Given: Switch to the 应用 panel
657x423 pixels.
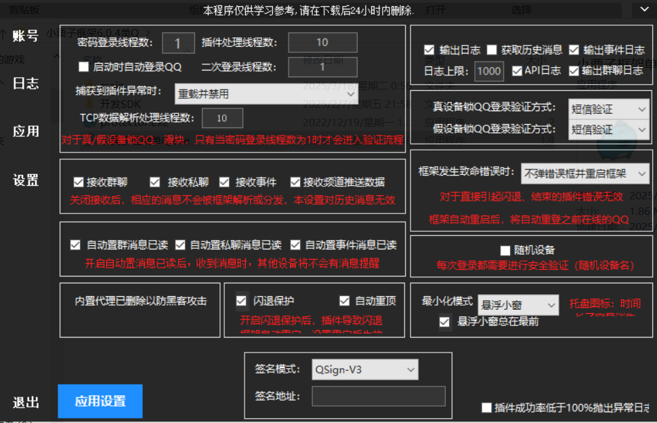Looking at the screenshot, I should click(x=26, y=132).
